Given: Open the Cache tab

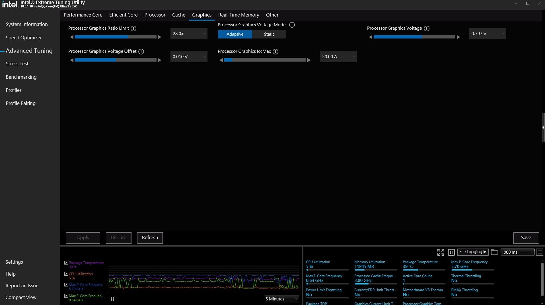Looking at the screenshot, I should [x=179, y=15].
